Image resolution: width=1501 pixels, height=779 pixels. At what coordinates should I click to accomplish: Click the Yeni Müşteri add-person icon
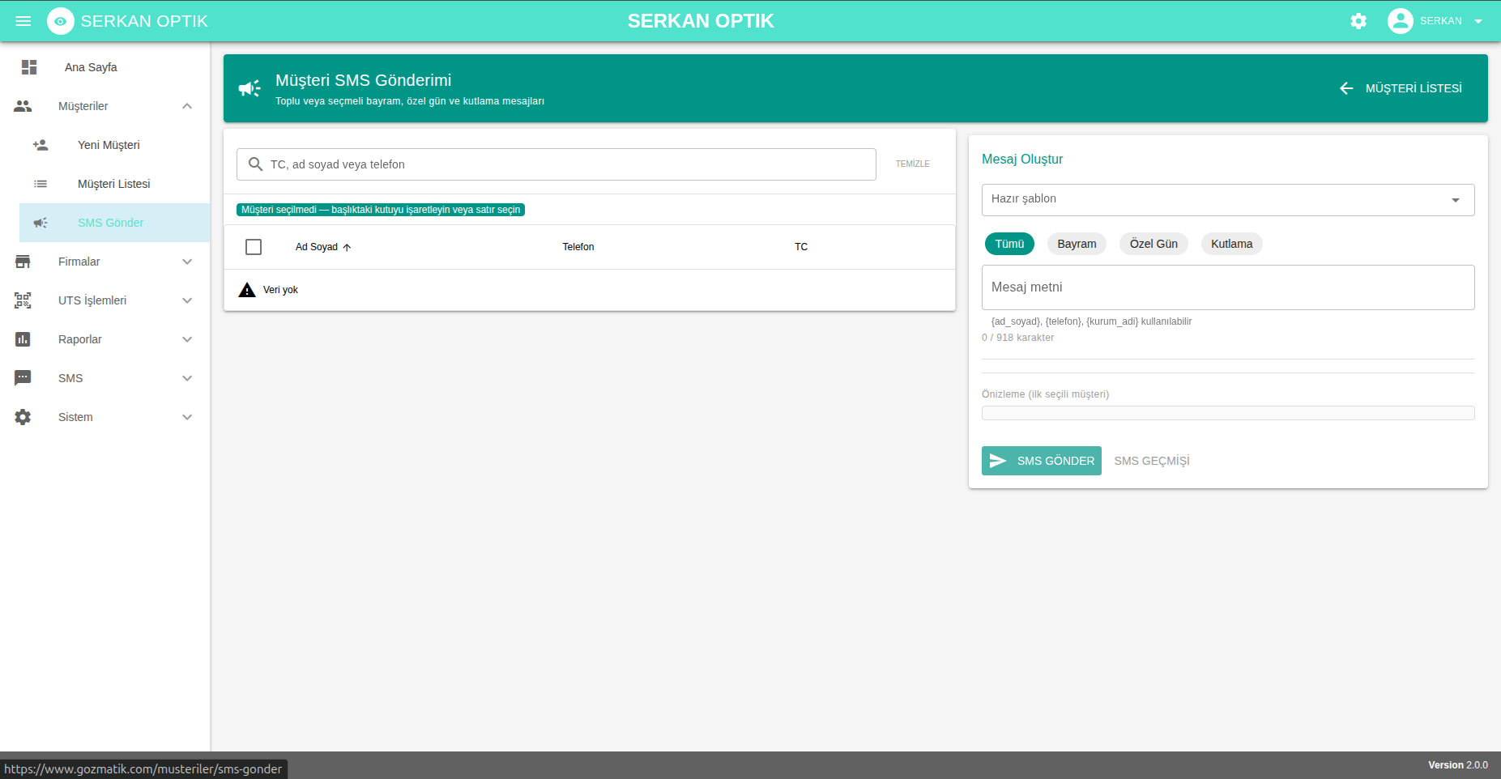coord(41,145)
